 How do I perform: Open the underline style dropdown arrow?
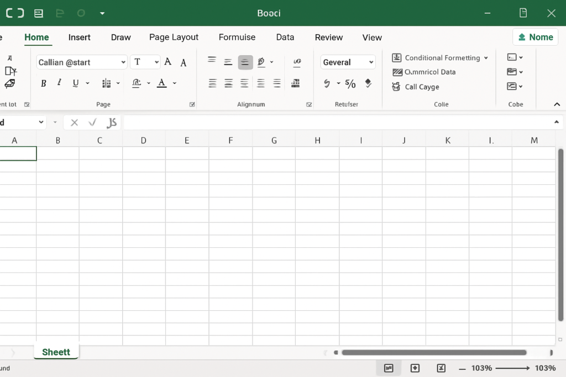click(x=87, y=83)
